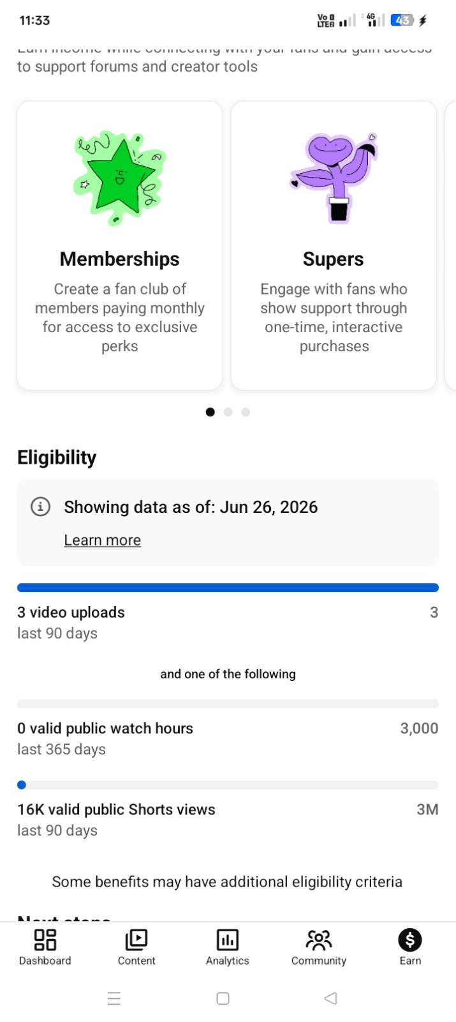
Task: Select the Earn dollar icon
Action: pyautogui.click(x=410, y=940)
